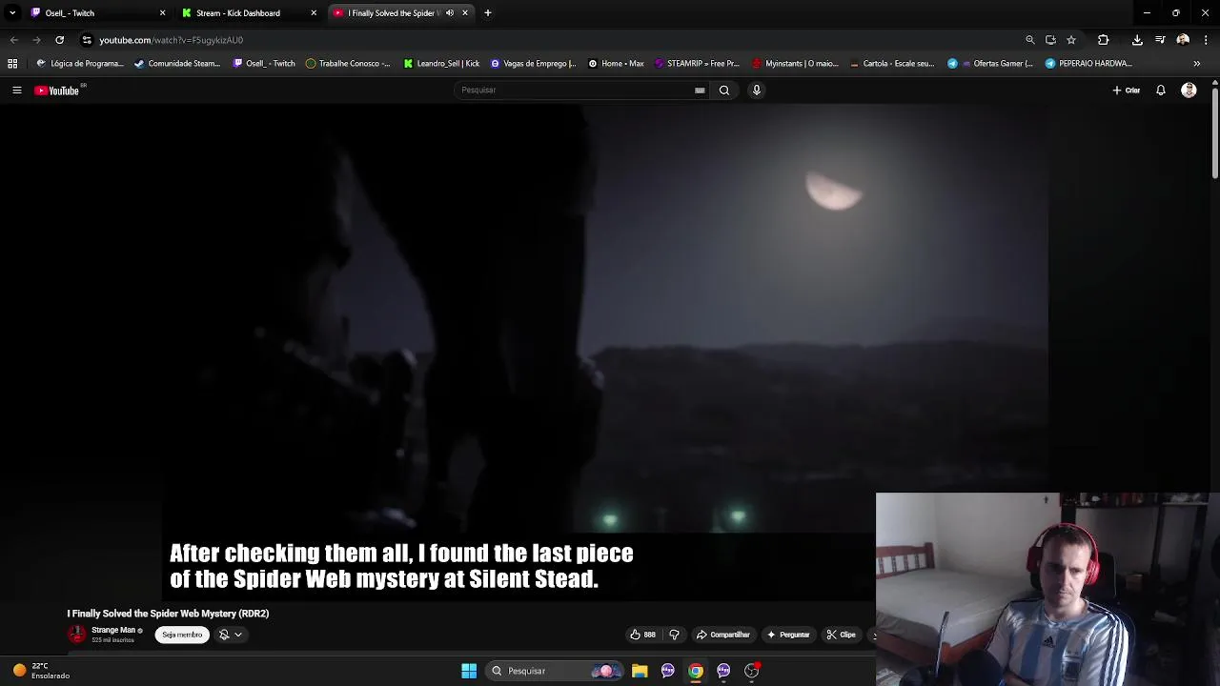Like the video with thumbs up
1220x686 pixels.
[x=642, y=635]
